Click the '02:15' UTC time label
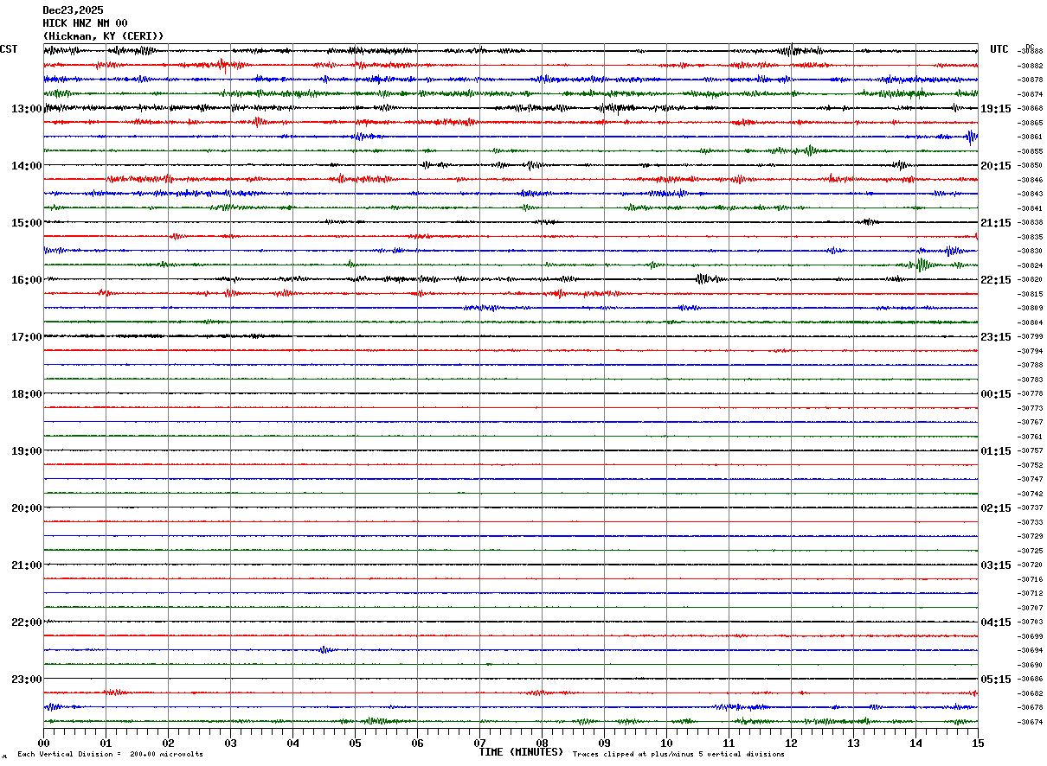Viewport: 1047px width, 766px height. tap(995, 508)
